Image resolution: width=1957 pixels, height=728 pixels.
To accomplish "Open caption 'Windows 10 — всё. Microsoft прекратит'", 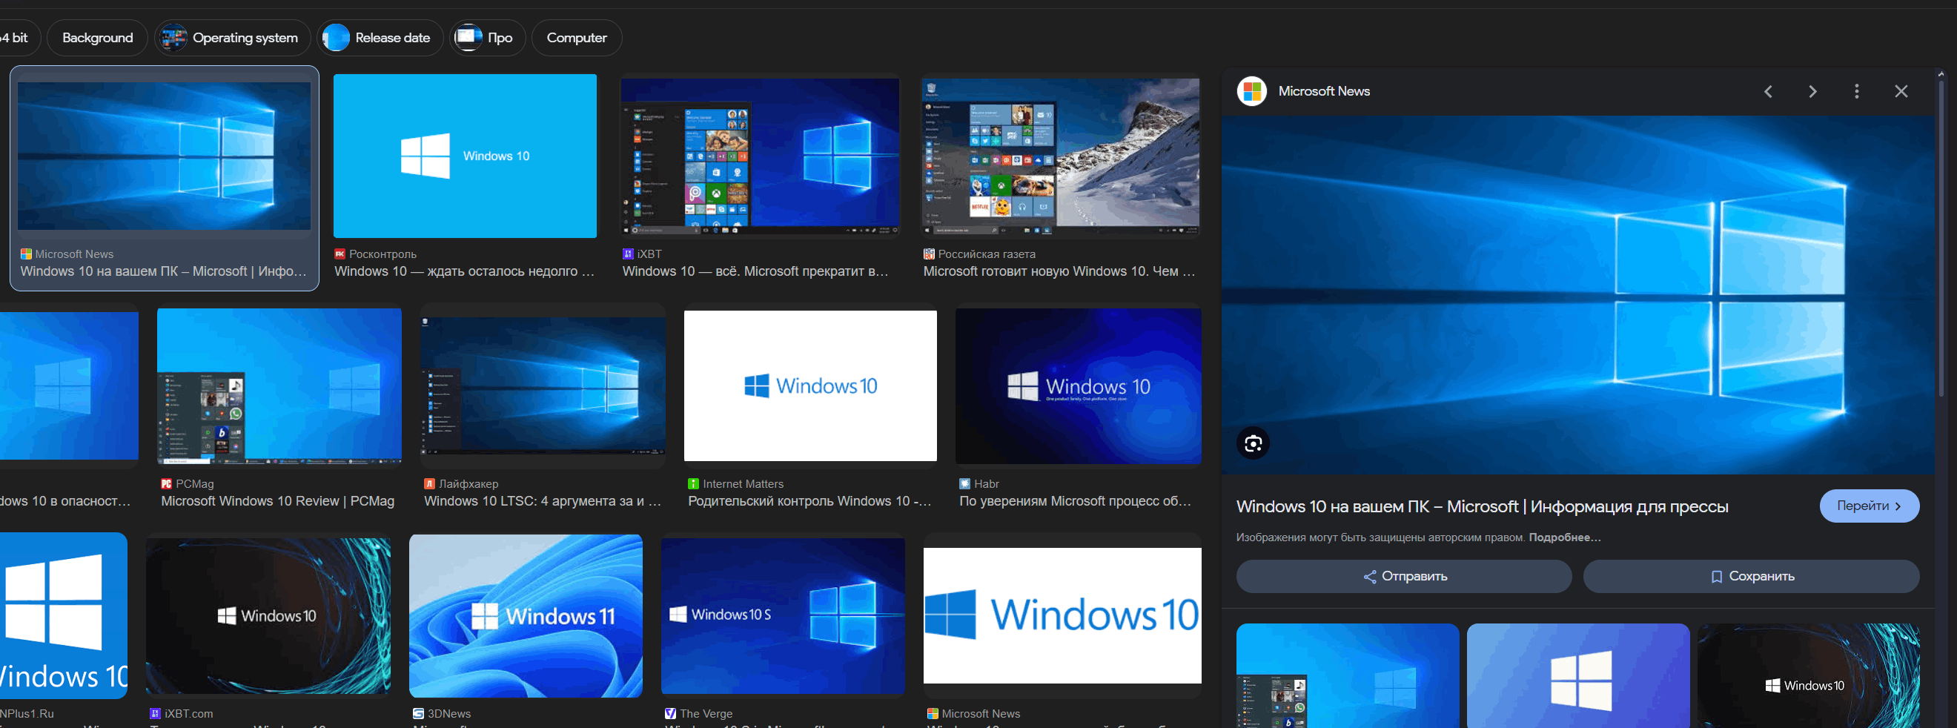I will pyautogui.click(x=755, y=271).
